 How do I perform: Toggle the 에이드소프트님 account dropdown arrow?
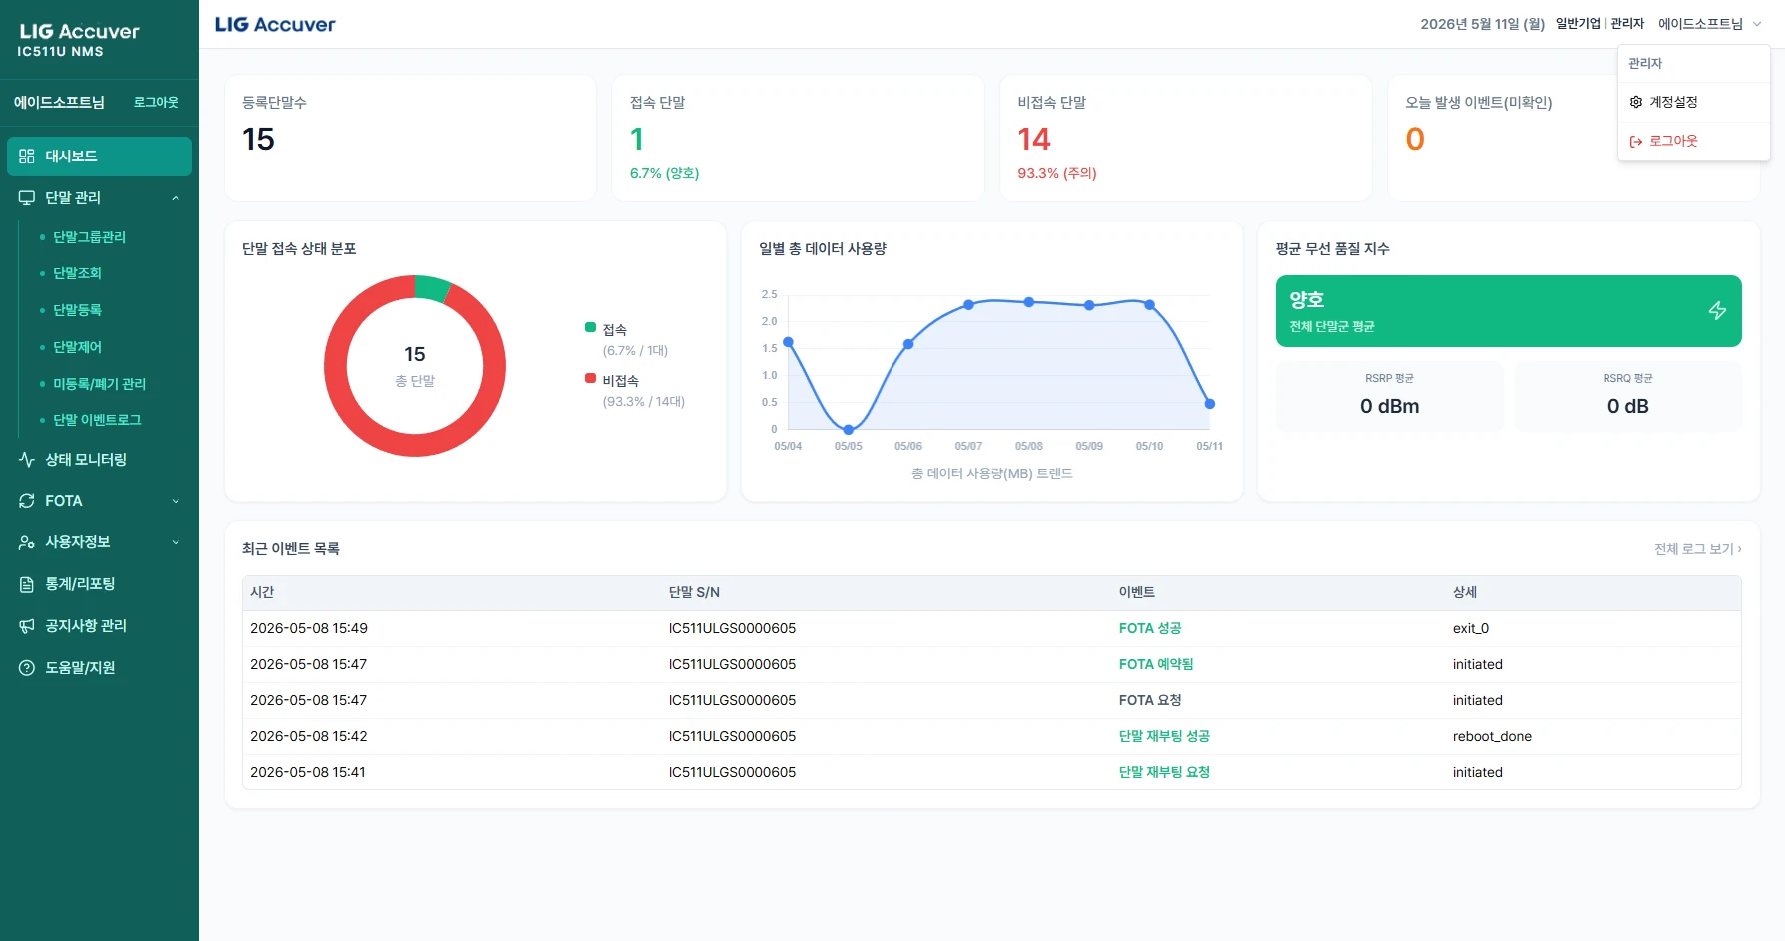pos(1757,24)
